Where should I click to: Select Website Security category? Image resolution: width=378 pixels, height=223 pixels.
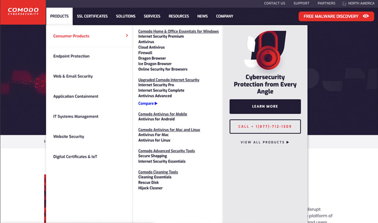[x=69, y=136]
